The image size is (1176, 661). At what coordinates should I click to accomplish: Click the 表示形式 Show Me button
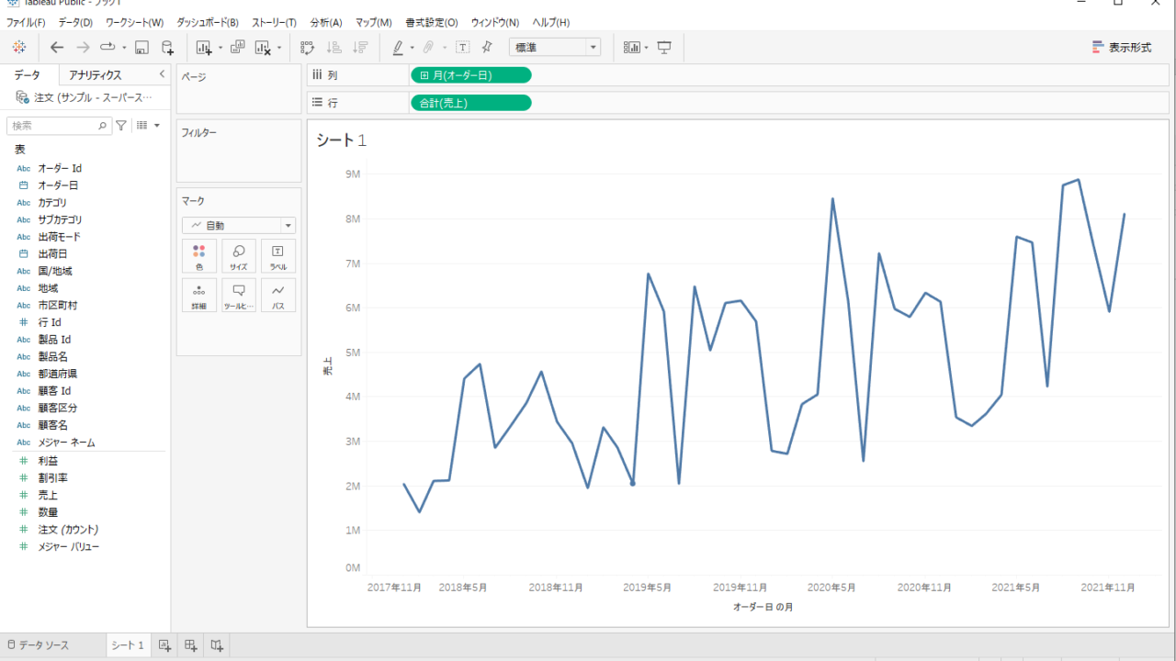pos(1122,47)
